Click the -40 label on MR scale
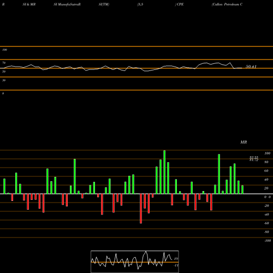Screen dimensions: 273x273 (x=266, y=215)
